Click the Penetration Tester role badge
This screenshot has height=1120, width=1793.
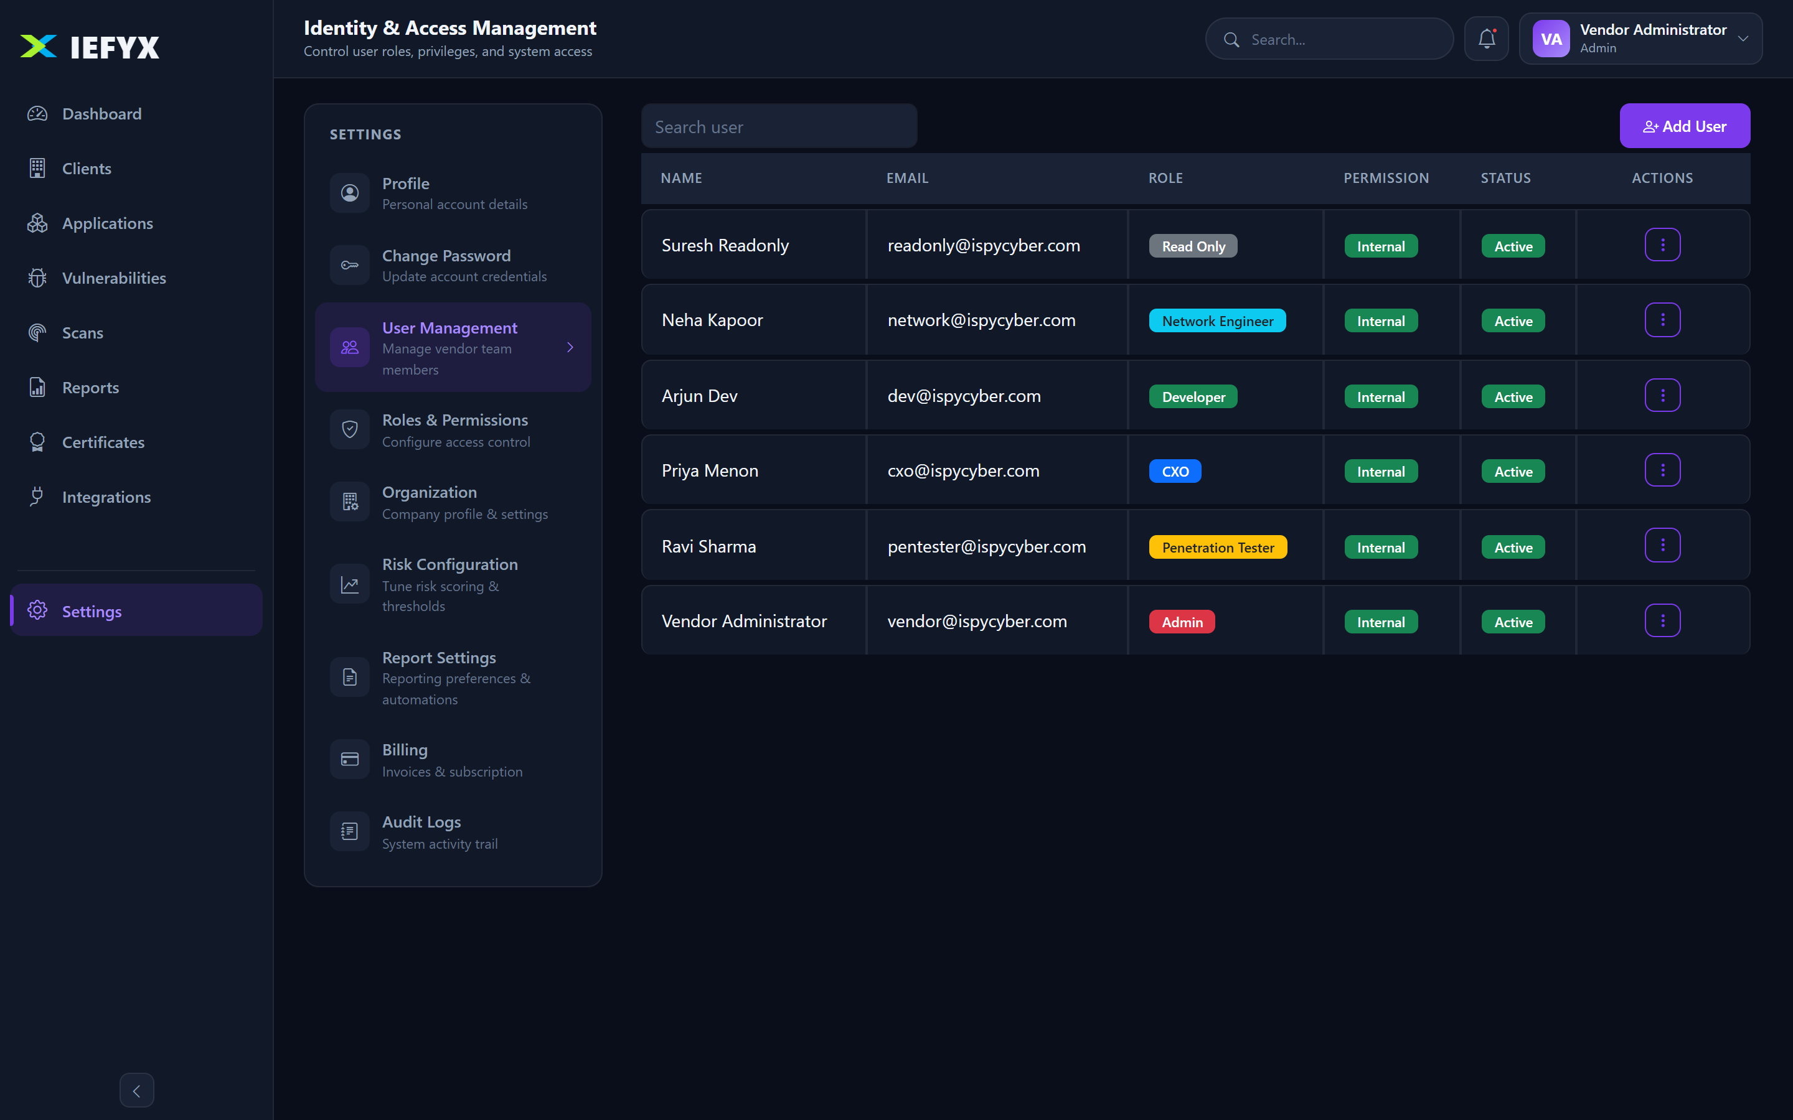click(1218, 548)
